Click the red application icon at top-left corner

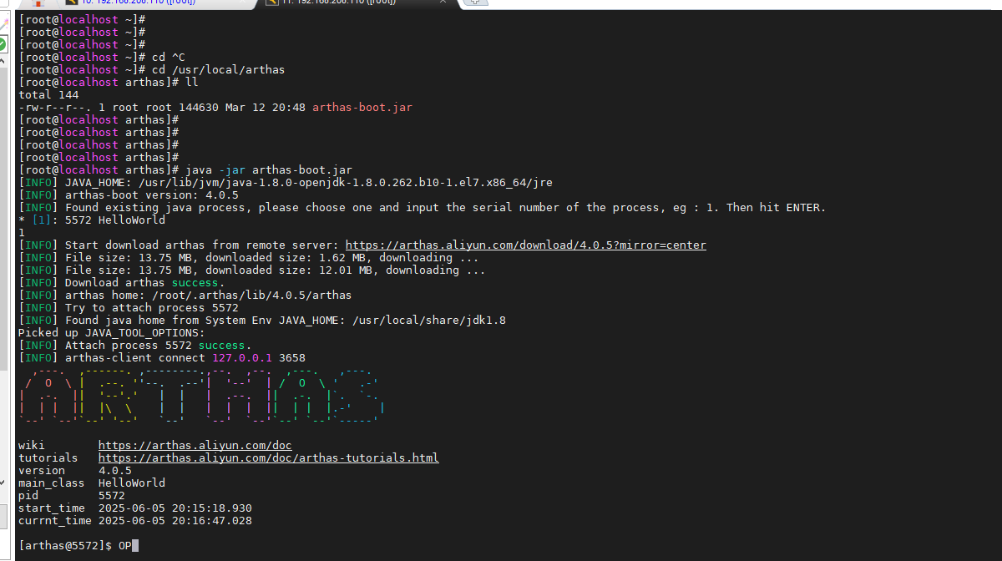pyautogui.click(x=37, y=4)
